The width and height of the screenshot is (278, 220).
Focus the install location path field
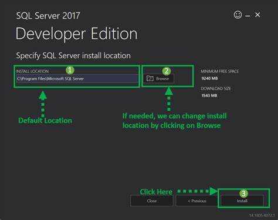click(x=77, y=79)
